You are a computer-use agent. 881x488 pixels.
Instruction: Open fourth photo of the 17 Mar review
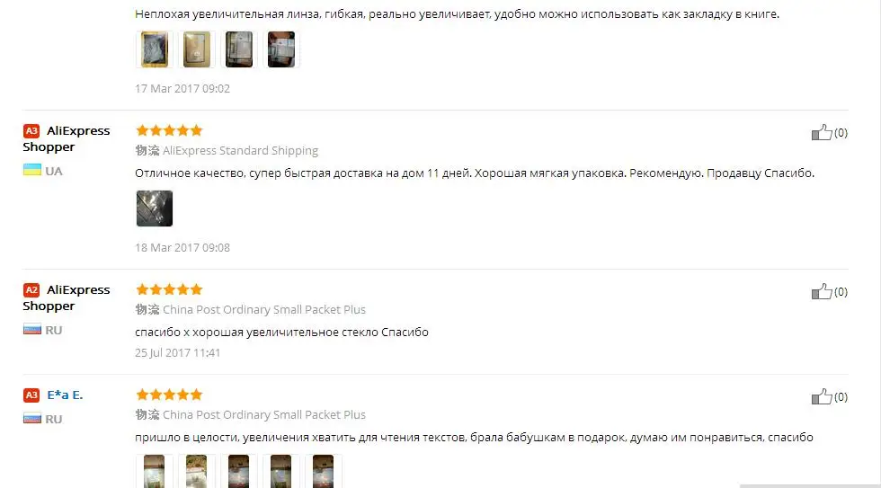point(280,49)
